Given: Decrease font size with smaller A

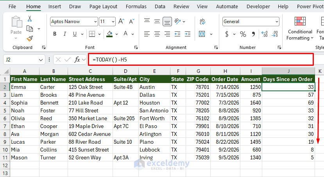Looking at the screenshot, I should pyautogui.click(x=132, y=21).
